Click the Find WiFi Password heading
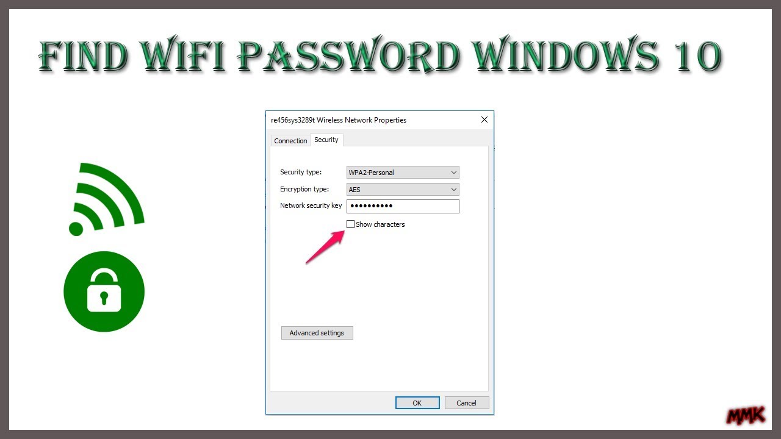 380,57
